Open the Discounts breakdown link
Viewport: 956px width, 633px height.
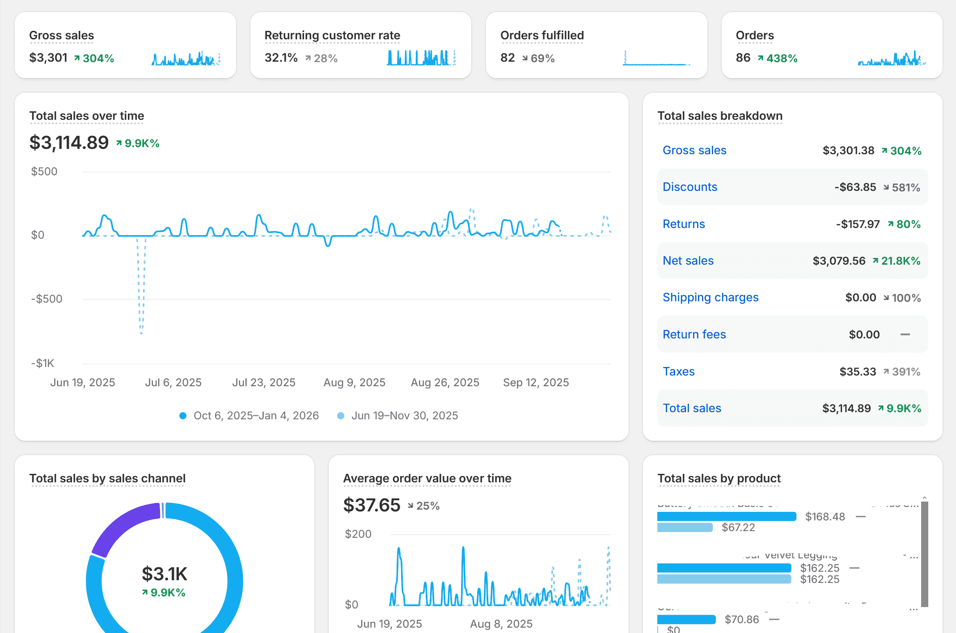[690, 187]
